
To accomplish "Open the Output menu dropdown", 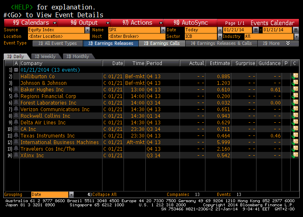I will [x=108, y=23].
